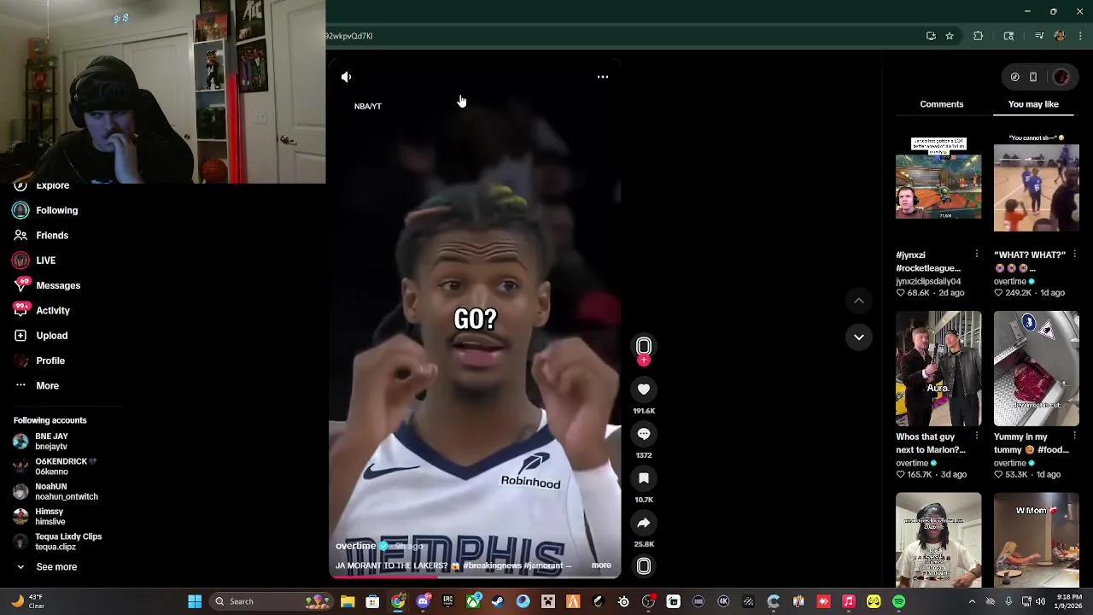Expand the More sidebar menu
1093x615 pixels.
pos(37,386)
